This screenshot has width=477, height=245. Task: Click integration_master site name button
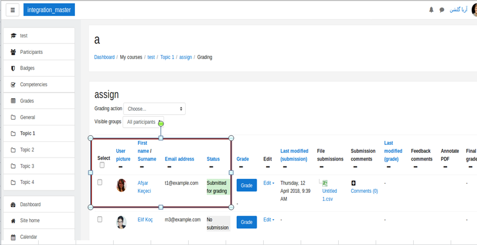click(x=49, y=10)
